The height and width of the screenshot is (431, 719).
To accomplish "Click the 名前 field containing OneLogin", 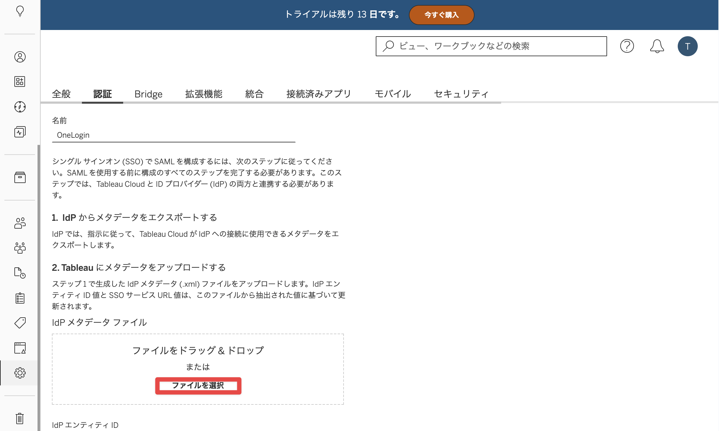I will (174, 135).
